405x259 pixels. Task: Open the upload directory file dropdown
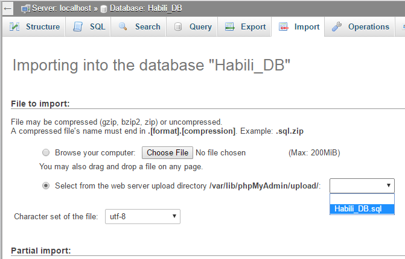coord(362,186)
